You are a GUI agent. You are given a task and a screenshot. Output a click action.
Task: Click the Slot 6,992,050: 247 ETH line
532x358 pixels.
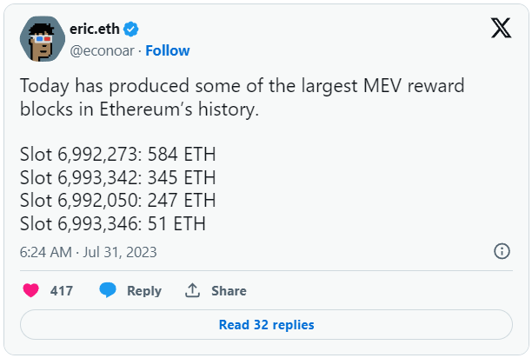pyautogui.click(x=117, y=201)
